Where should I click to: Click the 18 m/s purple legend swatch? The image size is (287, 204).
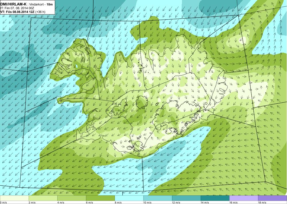(x=273, y=198)
